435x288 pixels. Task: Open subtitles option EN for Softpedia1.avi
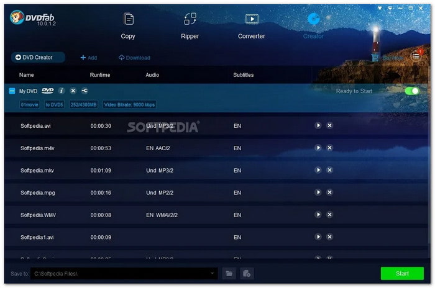click(x=237, y=237)
